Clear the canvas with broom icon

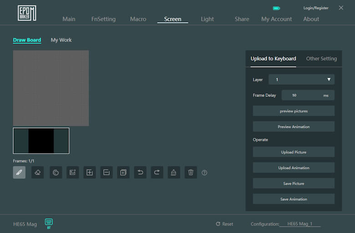pos(174,172)
